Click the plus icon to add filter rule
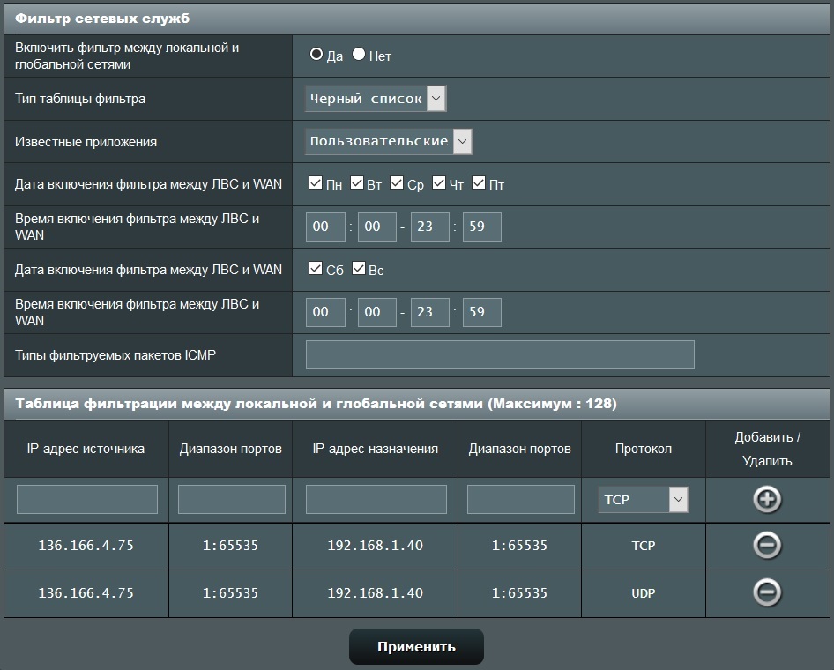Image resolution: width=834 pixels, height=670 pixels. pyautogui.click(x=767, y=500)
